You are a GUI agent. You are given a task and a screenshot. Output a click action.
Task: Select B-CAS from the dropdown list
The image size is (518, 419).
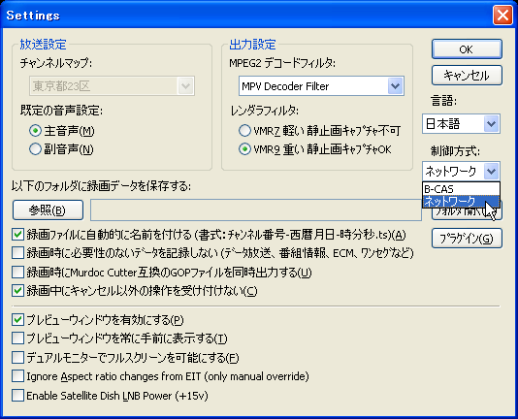pyautogui.click(x=461, y=189)
